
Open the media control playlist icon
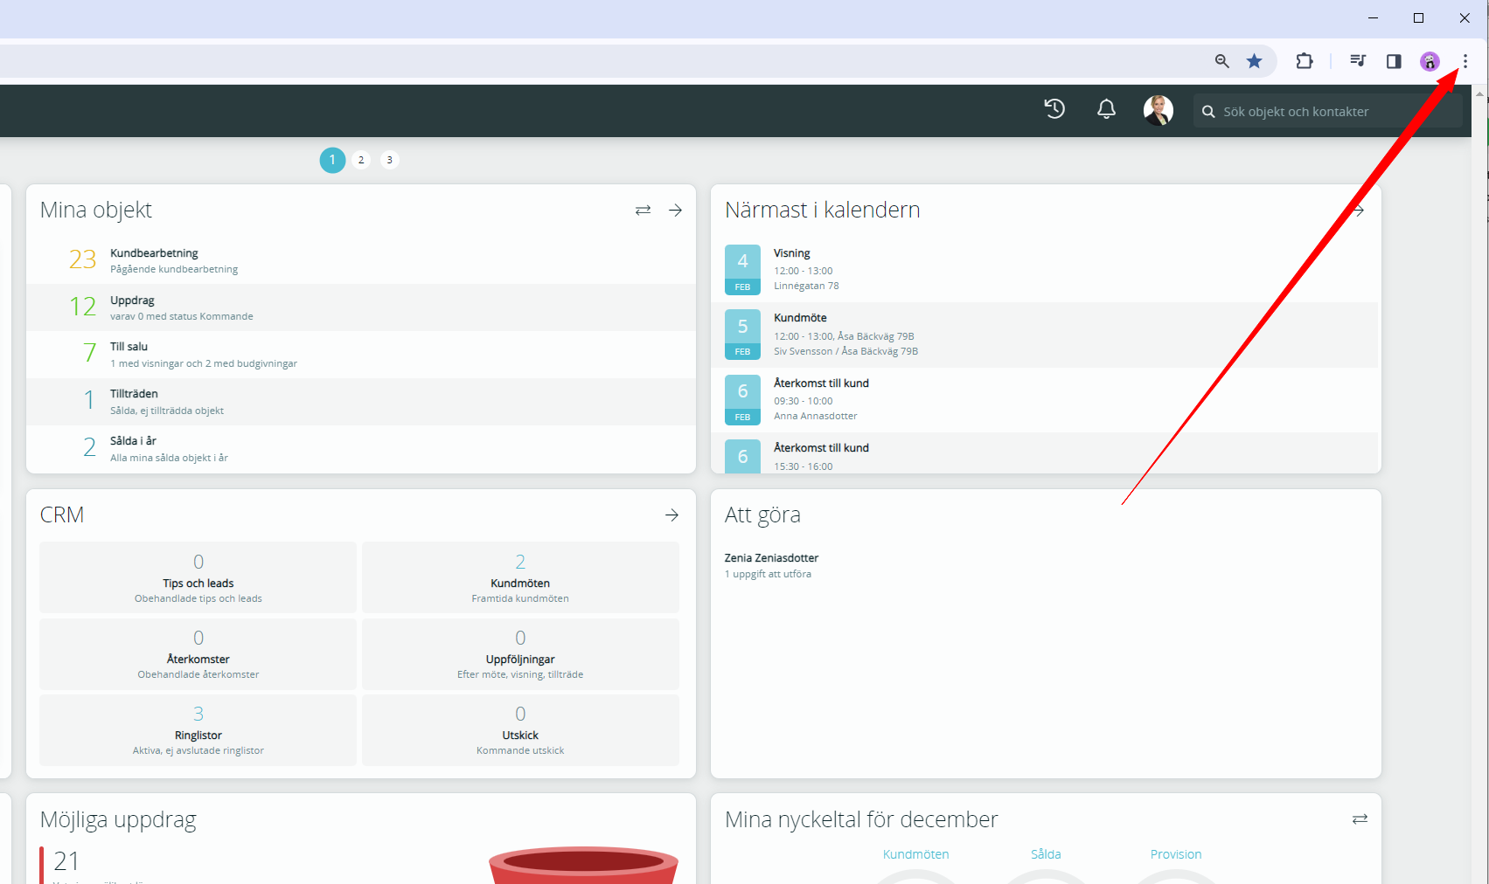pyautogui.click(x=1358, y=61)
